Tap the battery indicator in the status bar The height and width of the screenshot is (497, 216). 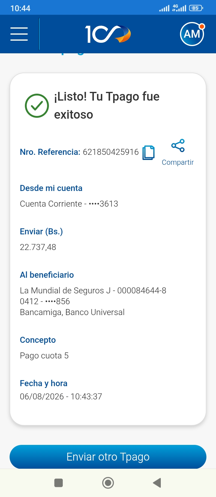pos(196,8)
